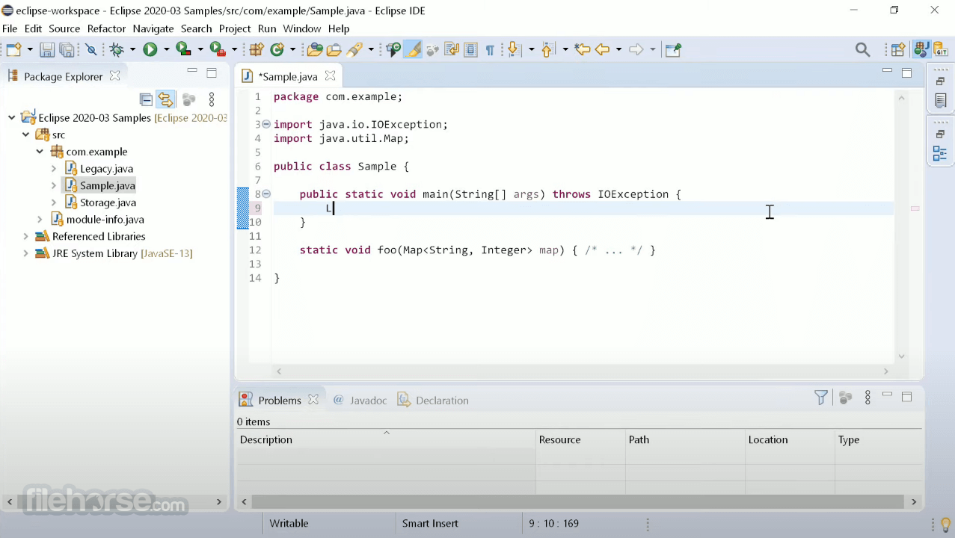Open the Project menu
This screenshot has height=538, width=955.
[x=235, y=28]
